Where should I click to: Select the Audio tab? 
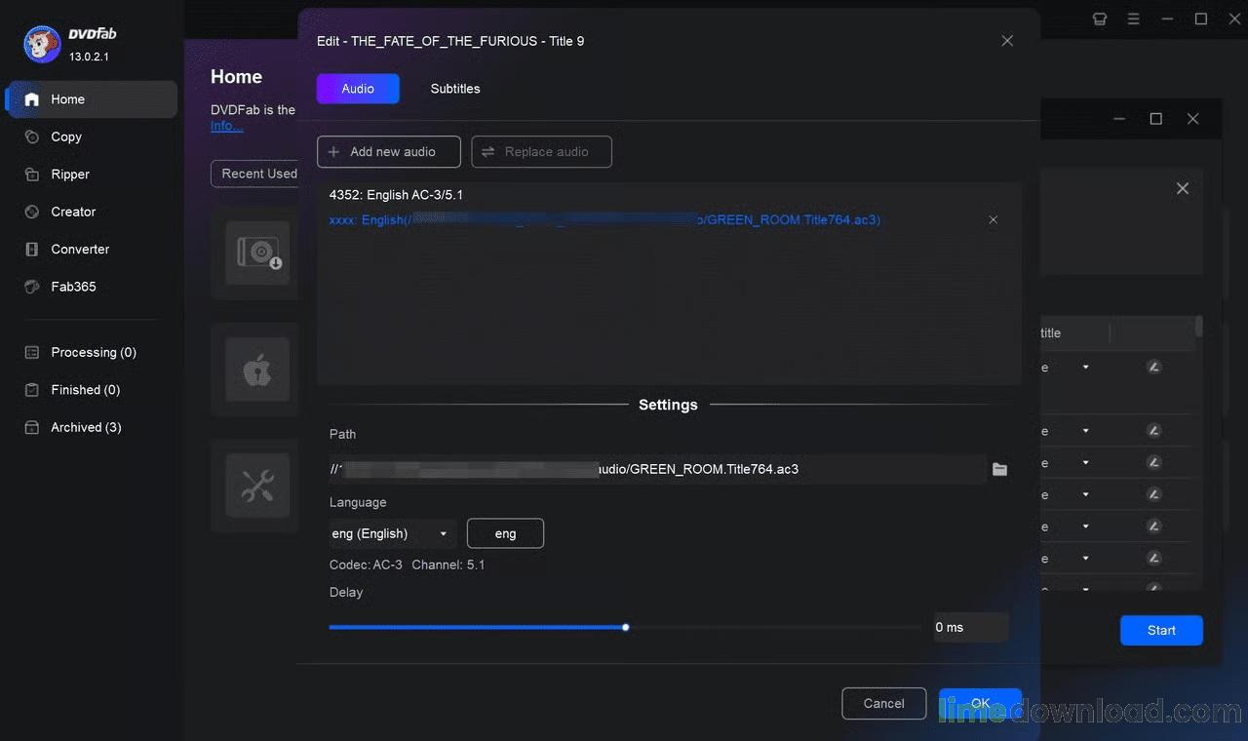[358, 89]
